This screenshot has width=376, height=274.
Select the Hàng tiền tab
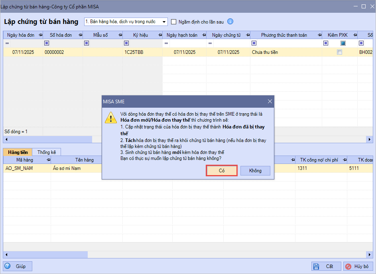pos(18,152)
